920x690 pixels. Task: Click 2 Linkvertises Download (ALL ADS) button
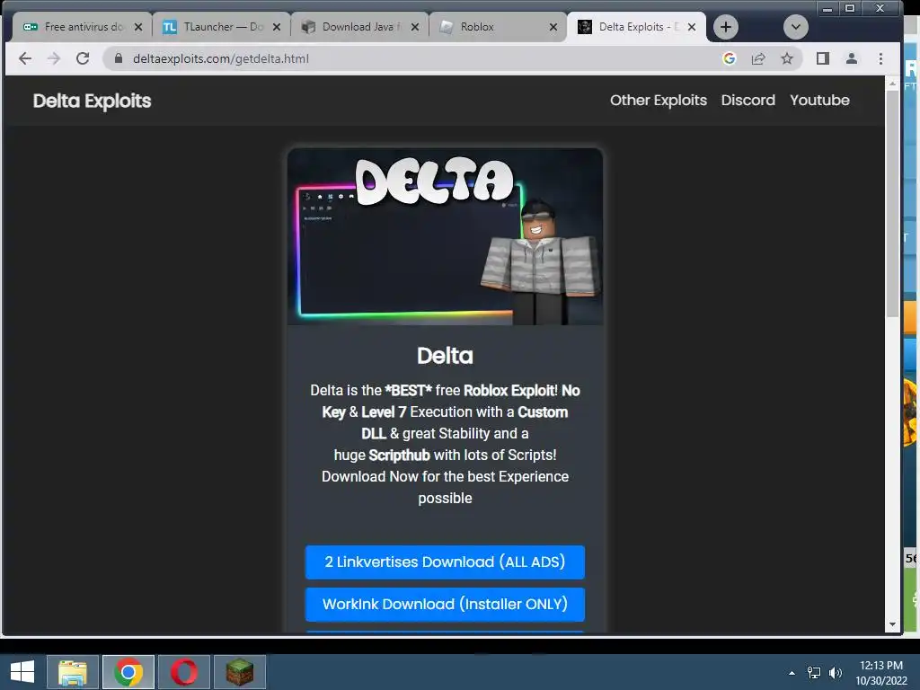(445, 562)
